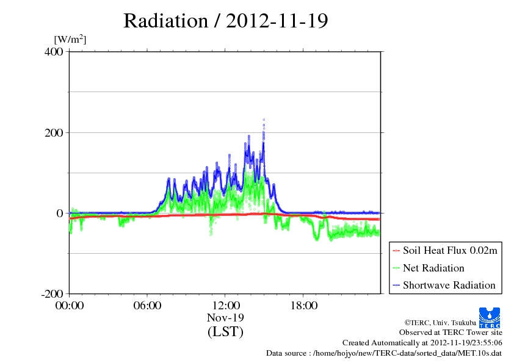Image resolution: width=514 pixels, height=363 pixels.
Task: Click the green Net Radiation legend marker
Action: pos(396,268)
